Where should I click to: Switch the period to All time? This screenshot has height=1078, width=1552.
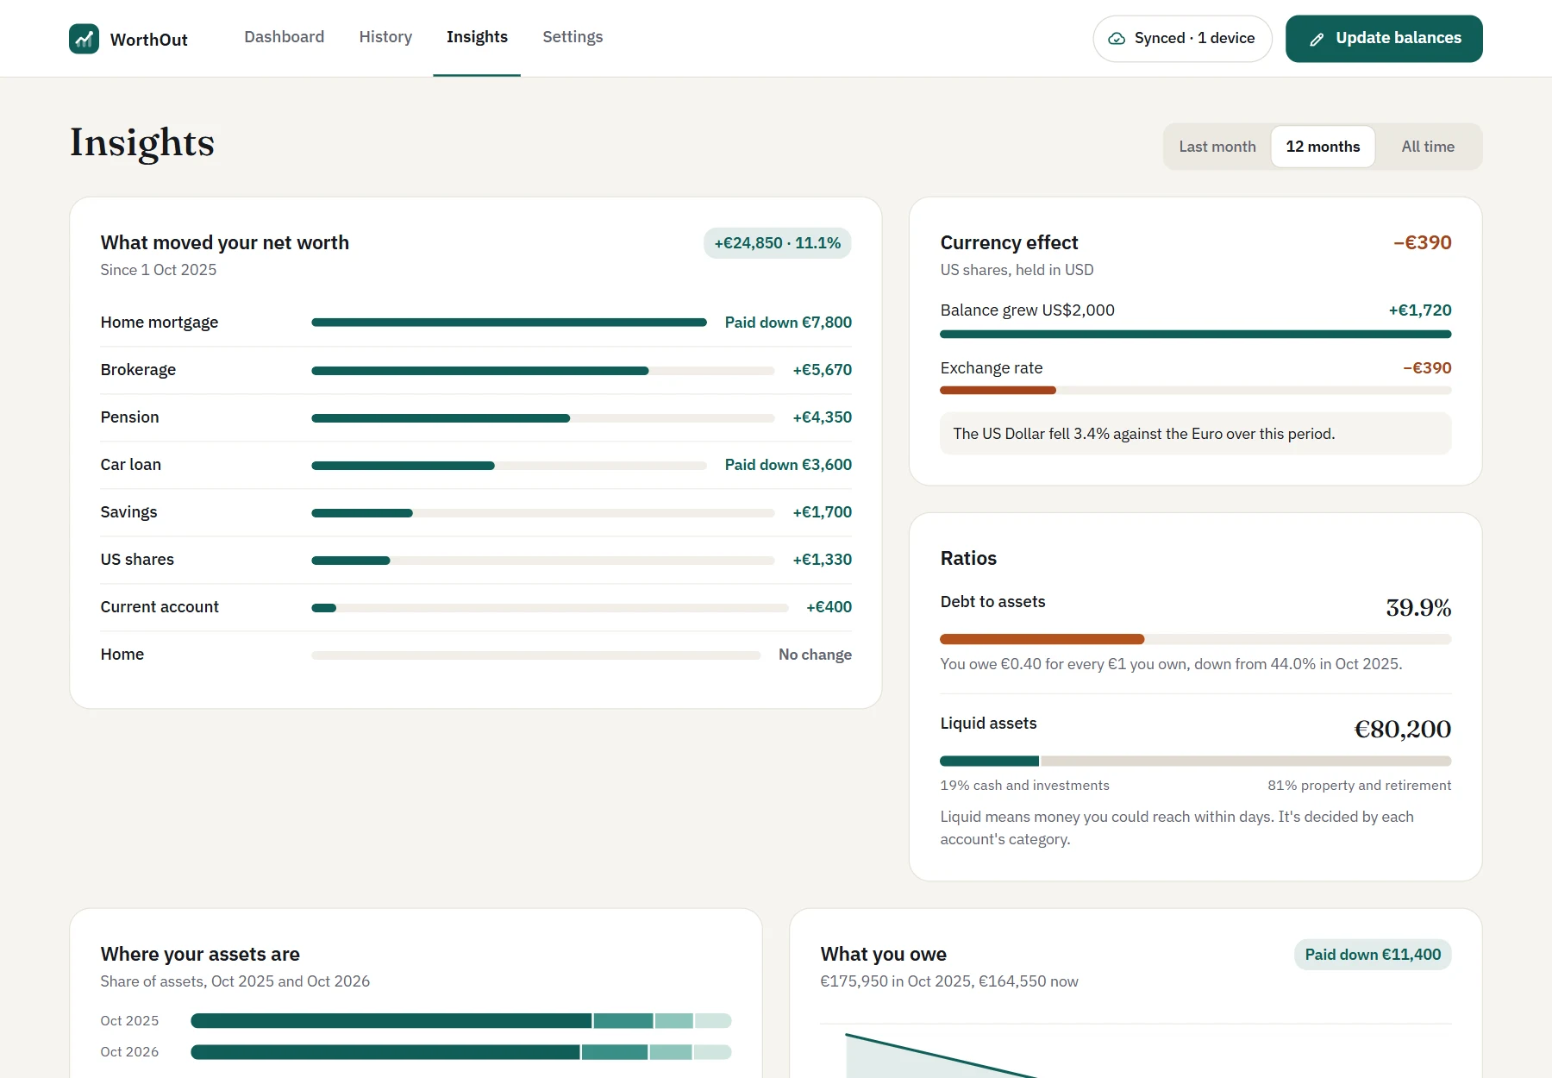(x=1428, y=147)
